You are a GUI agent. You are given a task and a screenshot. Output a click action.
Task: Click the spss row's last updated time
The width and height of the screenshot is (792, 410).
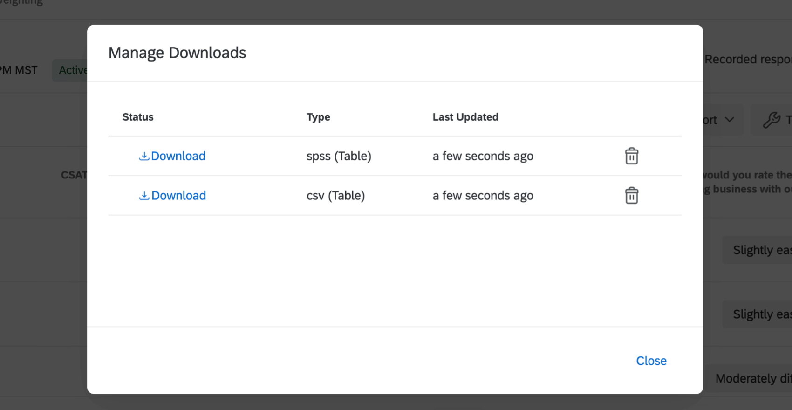[x=483, y=156]
